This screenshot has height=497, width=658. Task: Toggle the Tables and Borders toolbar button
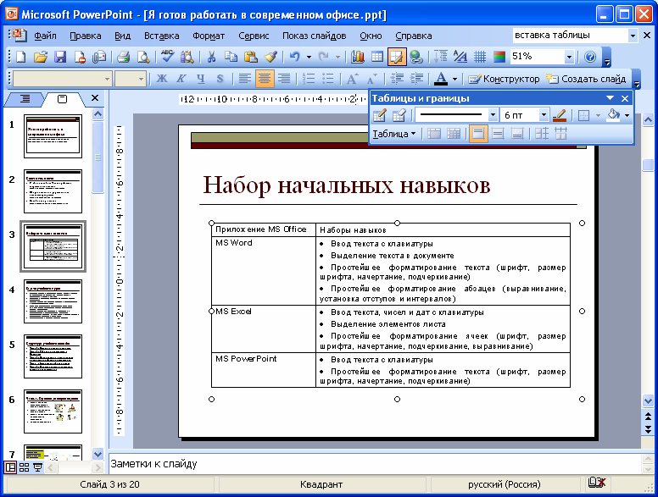coord(397,57)
